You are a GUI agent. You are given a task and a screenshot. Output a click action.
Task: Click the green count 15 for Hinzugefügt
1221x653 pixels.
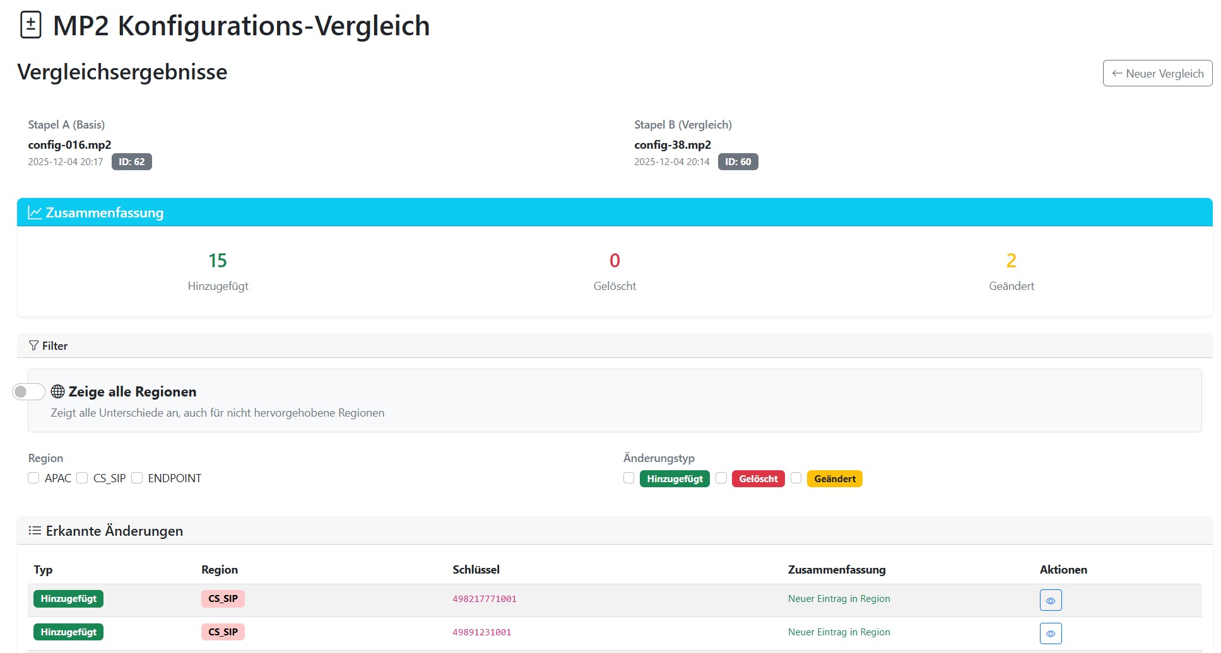217,260
